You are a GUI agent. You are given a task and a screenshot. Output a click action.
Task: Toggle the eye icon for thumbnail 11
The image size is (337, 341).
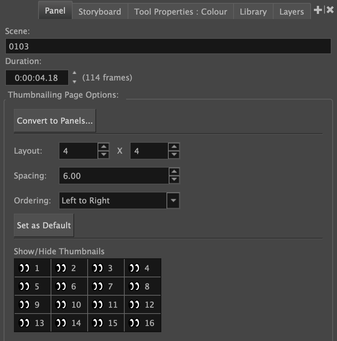pos(98,305)
